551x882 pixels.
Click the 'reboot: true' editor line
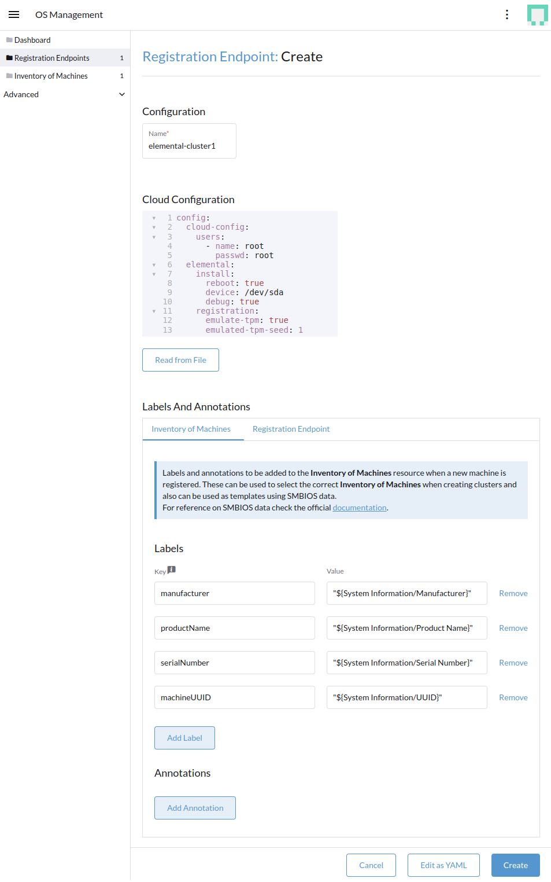point(235,283)
